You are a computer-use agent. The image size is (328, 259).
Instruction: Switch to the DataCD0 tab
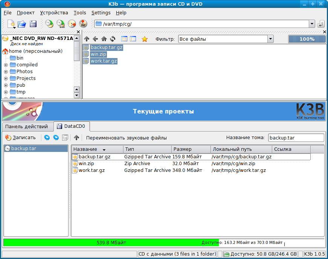[72, 126]
